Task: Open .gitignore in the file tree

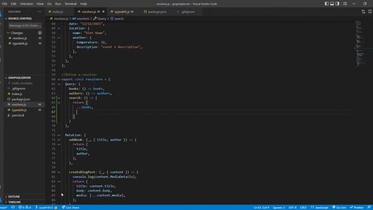Action: click(x=19, y=89)
